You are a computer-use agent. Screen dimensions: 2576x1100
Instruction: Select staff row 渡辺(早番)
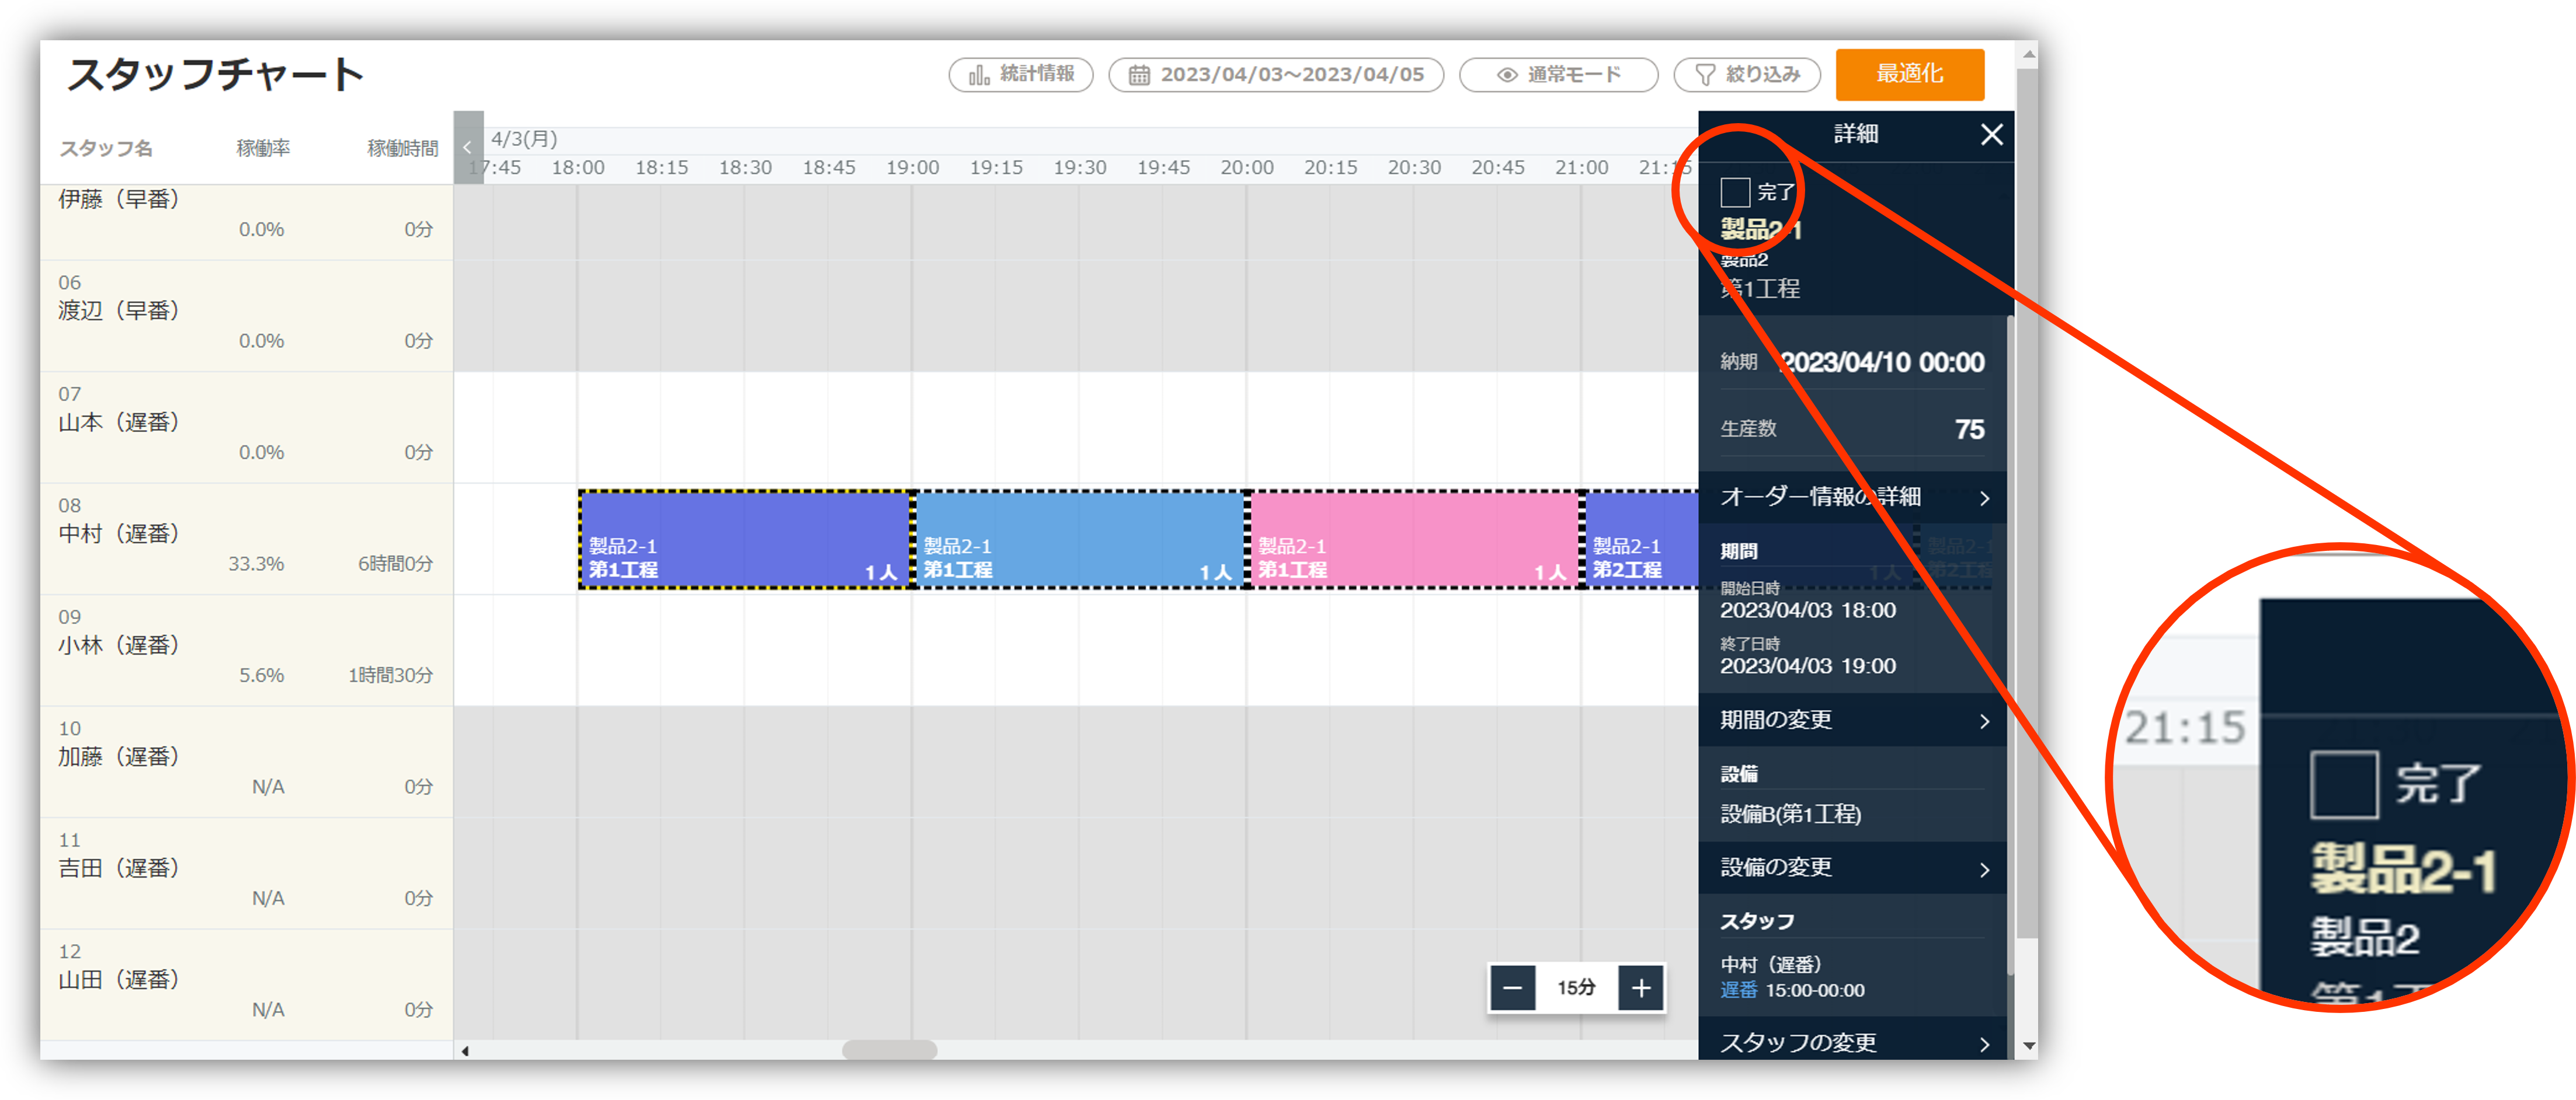click(246, 317)
